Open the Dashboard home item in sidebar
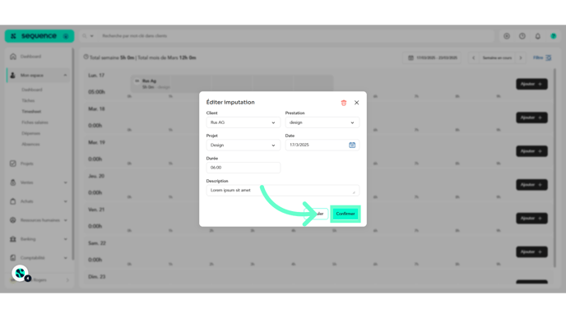Viewport: 566px width, 318px height. coord(39,57)
